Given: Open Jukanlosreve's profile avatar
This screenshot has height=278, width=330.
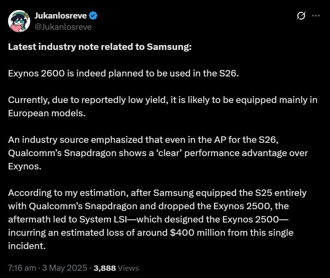Looking at the screenshot, I should point(19,21).
